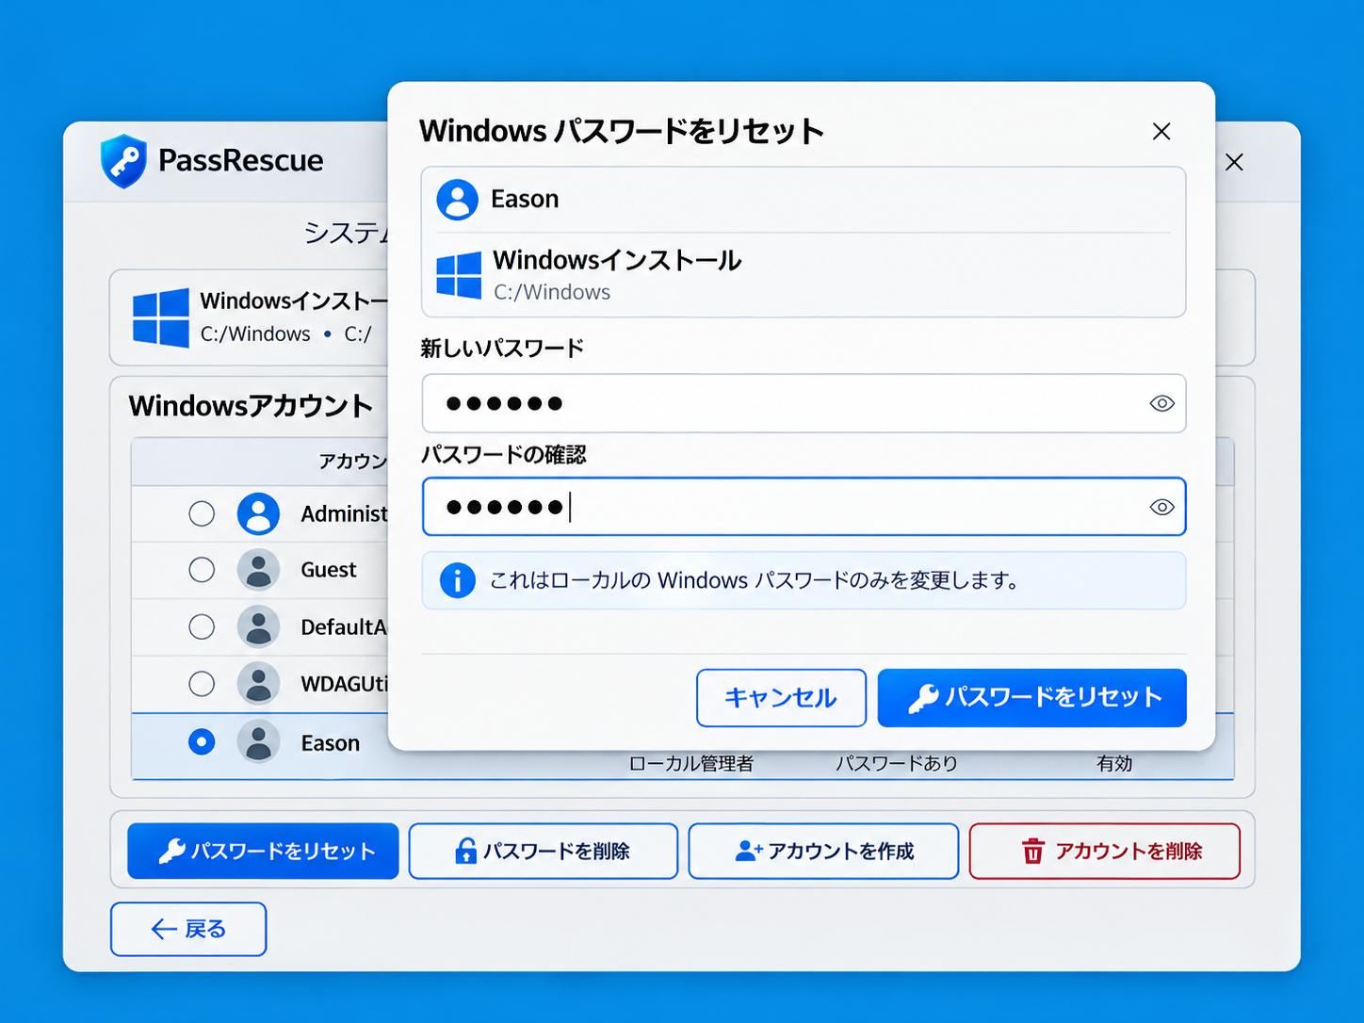1364x1023 pixels.
Task: Focus the 新しいパスワード input field
Action: [x=804, y=403]
